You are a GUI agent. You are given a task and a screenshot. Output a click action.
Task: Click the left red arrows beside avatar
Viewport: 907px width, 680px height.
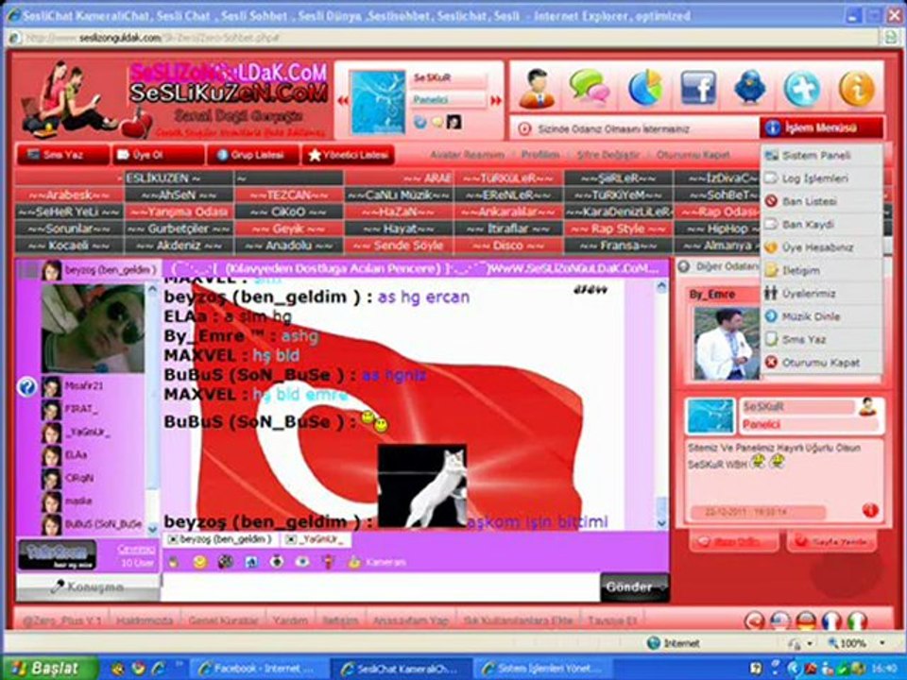[x=342, y=100]
